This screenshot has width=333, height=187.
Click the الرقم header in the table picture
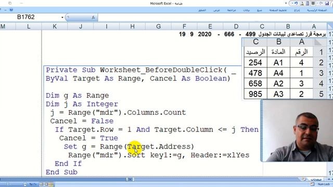tap(301, 52)
